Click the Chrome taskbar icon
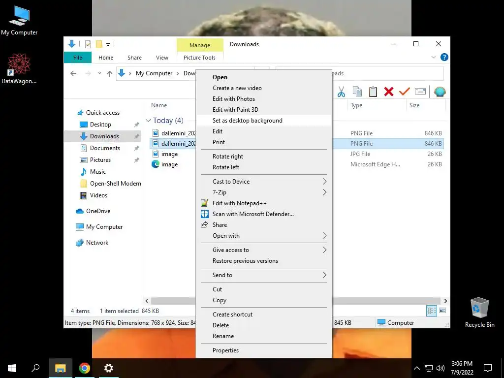 pyautogui.click(x=85, y=368)
